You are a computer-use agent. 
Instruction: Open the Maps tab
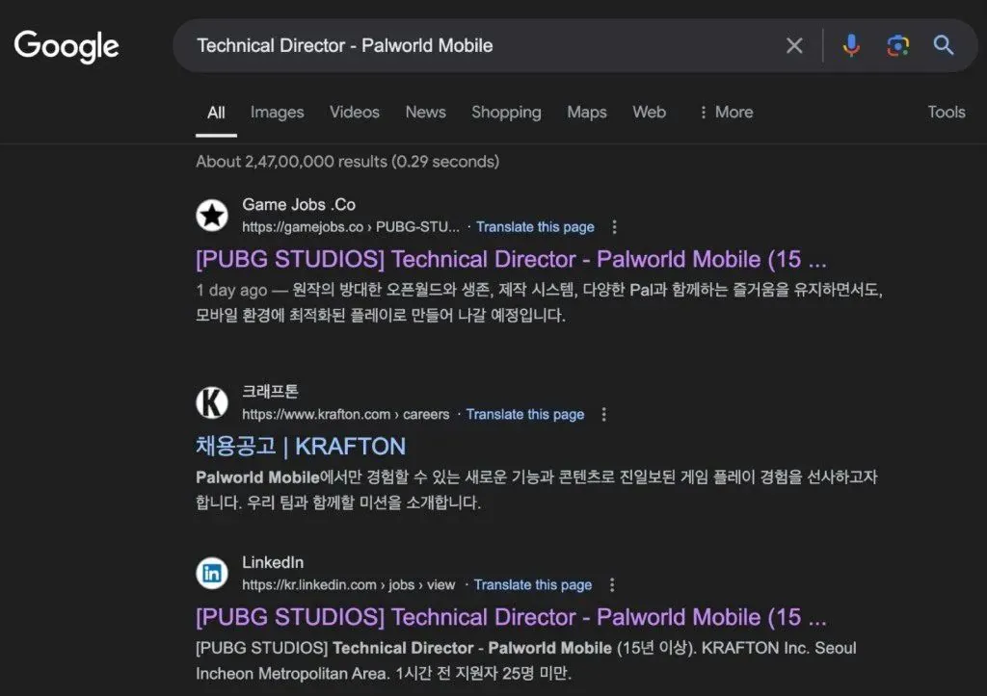(x=587, y=113)
